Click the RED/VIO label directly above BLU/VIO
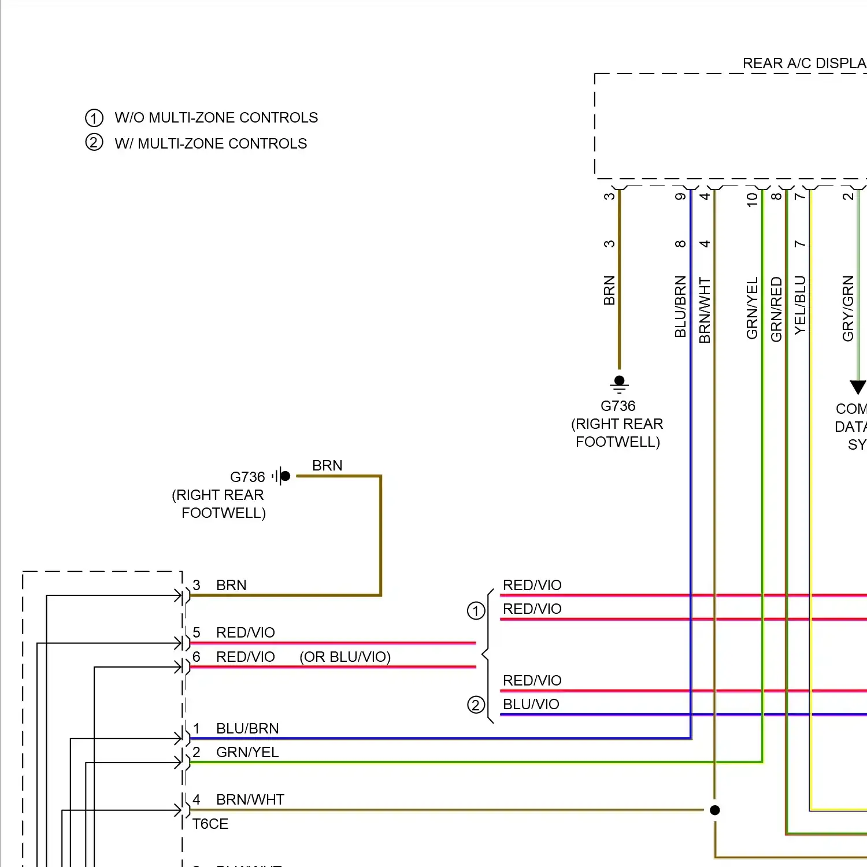Viewport: 867px width, 867px height. click(532, 680)
